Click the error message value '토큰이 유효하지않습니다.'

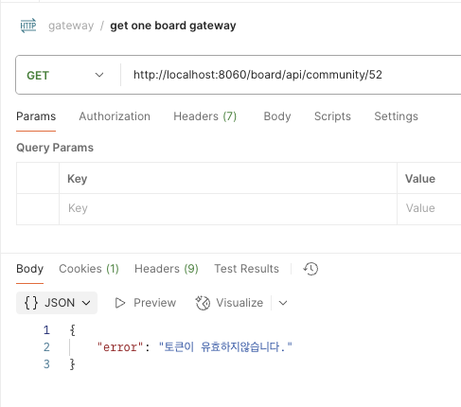pos(225,347)
